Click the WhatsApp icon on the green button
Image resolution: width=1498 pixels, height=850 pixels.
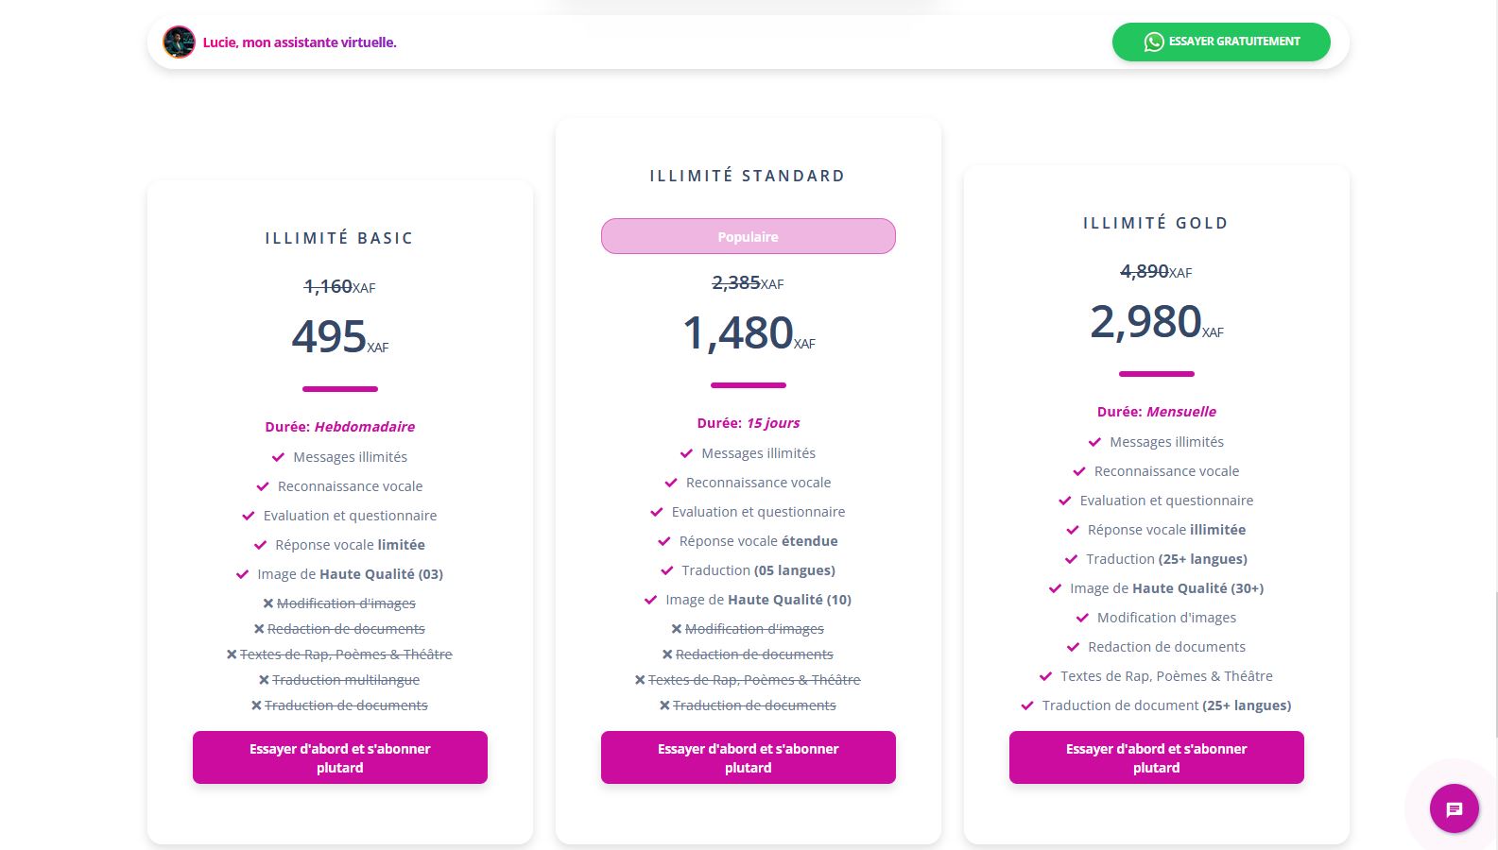click(1153, 42)
